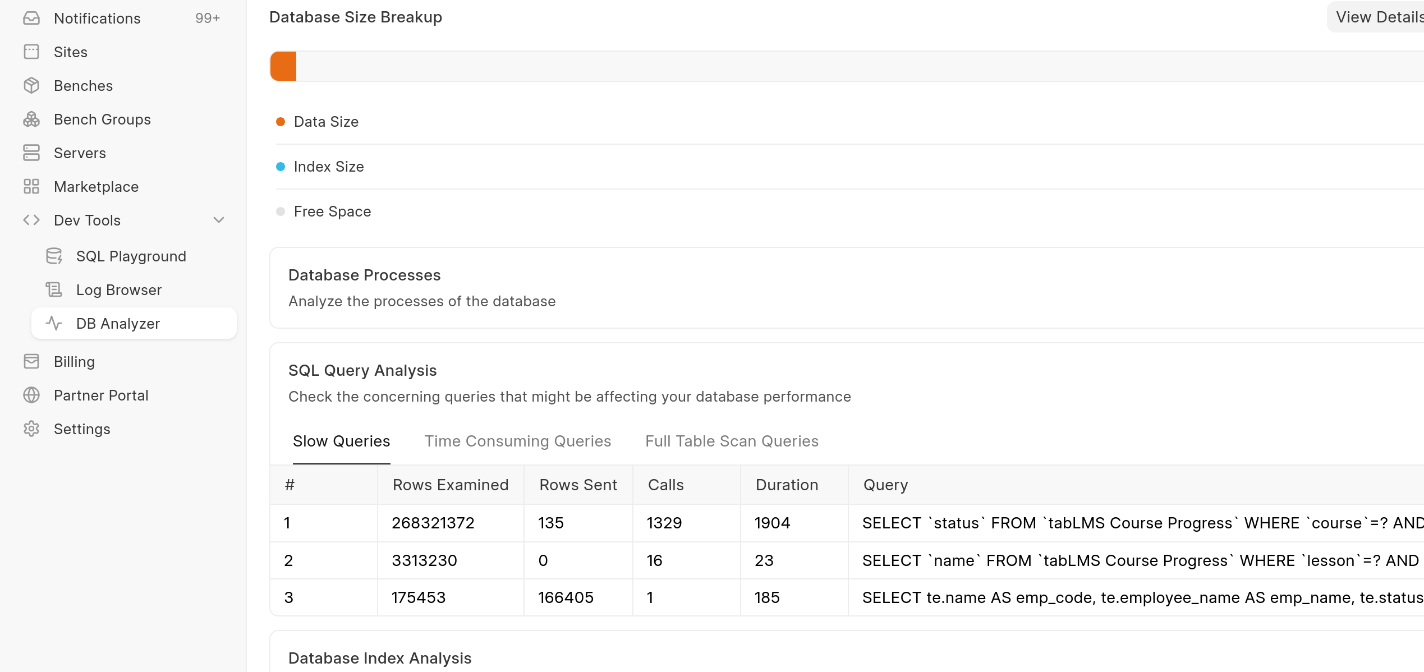
Task: Open the Settings gear icon
Action: [31, 429]
